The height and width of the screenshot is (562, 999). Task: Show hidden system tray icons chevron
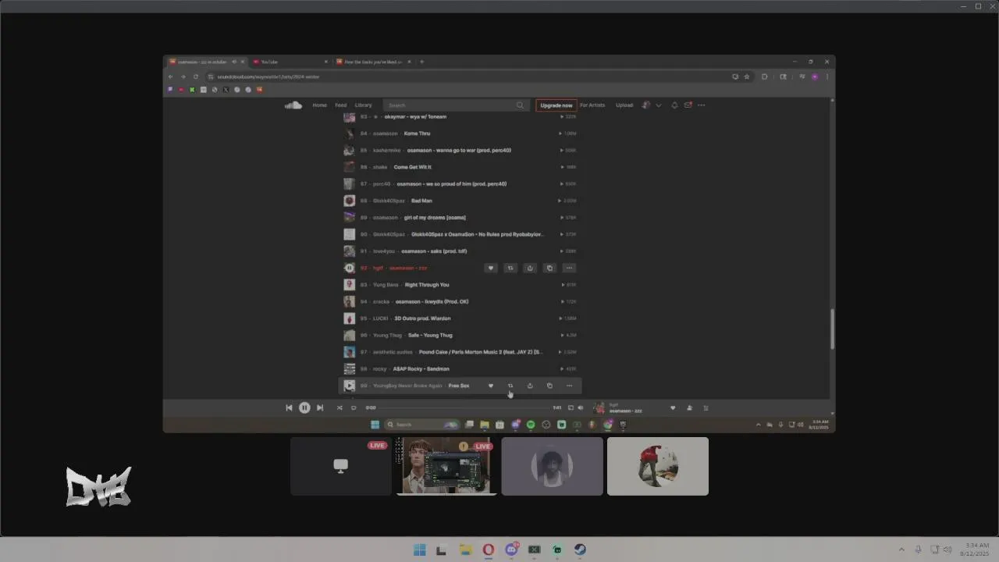901,550
